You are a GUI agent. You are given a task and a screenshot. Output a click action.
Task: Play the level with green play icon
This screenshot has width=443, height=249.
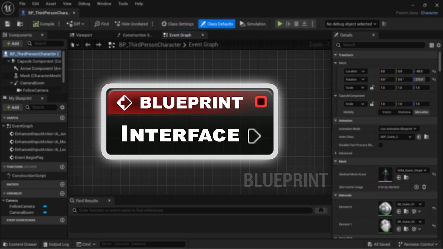coord(280,24)
